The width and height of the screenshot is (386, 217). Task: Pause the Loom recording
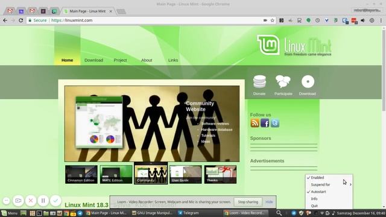(43, 201)
